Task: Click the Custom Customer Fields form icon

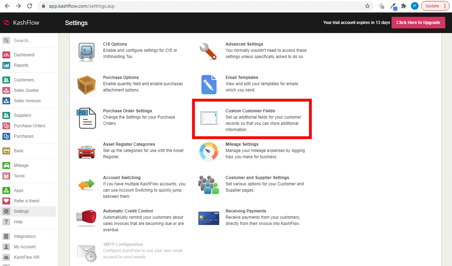Action: click(209, 118)
